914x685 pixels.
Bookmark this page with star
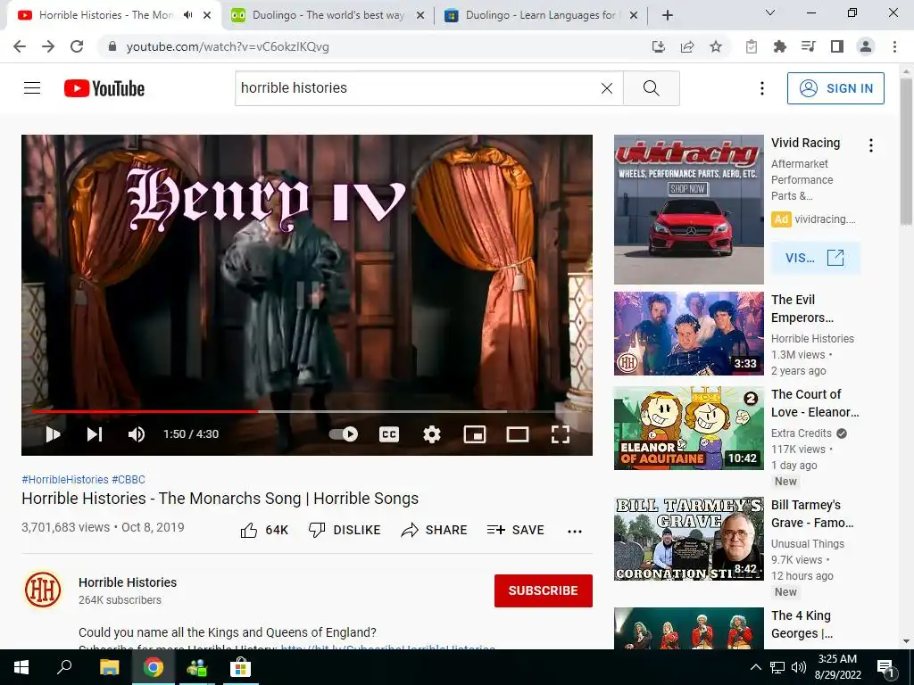pos(715,46)
